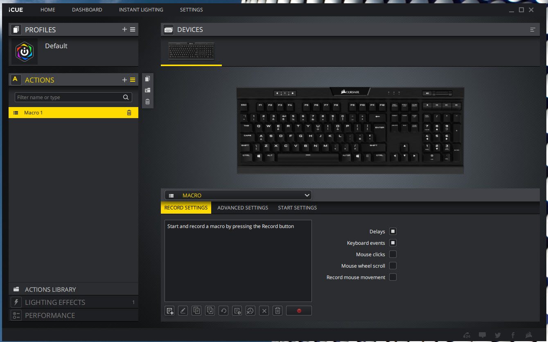
Task: Select the Default profile
Action: [74, 51]
